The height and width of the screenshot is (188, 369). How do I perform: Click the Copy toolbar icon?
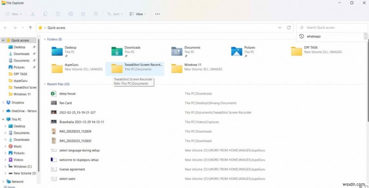pyautogui.click(x=45, y=14)
